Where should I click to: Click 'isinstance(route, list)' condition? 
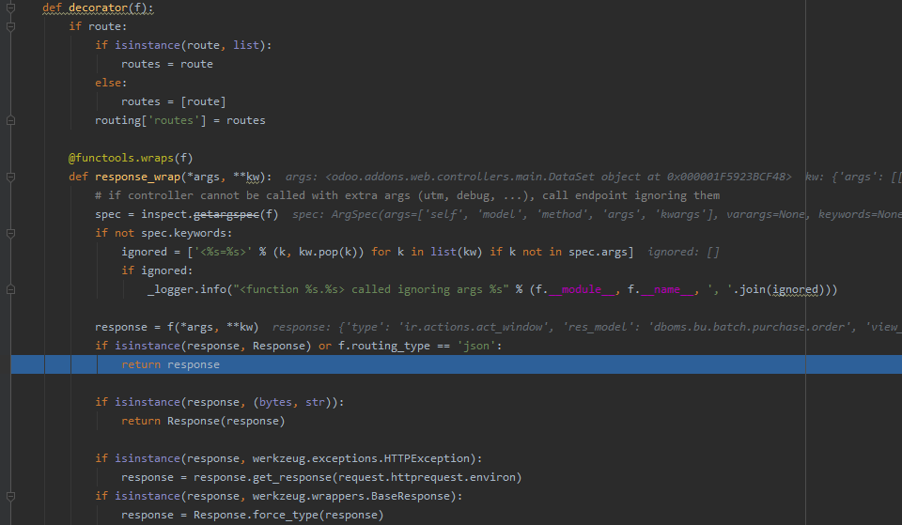click(190, 45)
